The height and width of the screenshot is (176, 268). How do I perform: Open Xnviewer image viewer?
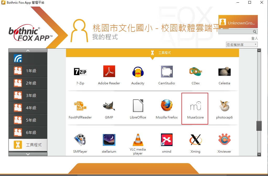(x=224, y=139)
